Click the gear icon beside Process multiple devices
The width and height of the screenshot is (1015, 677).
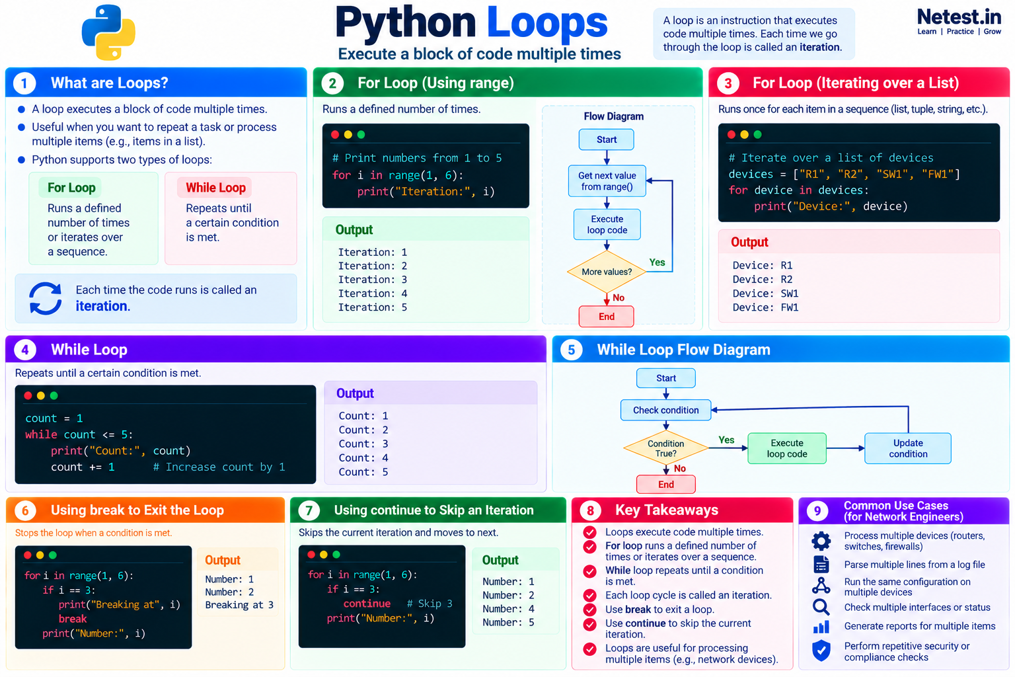821,541
